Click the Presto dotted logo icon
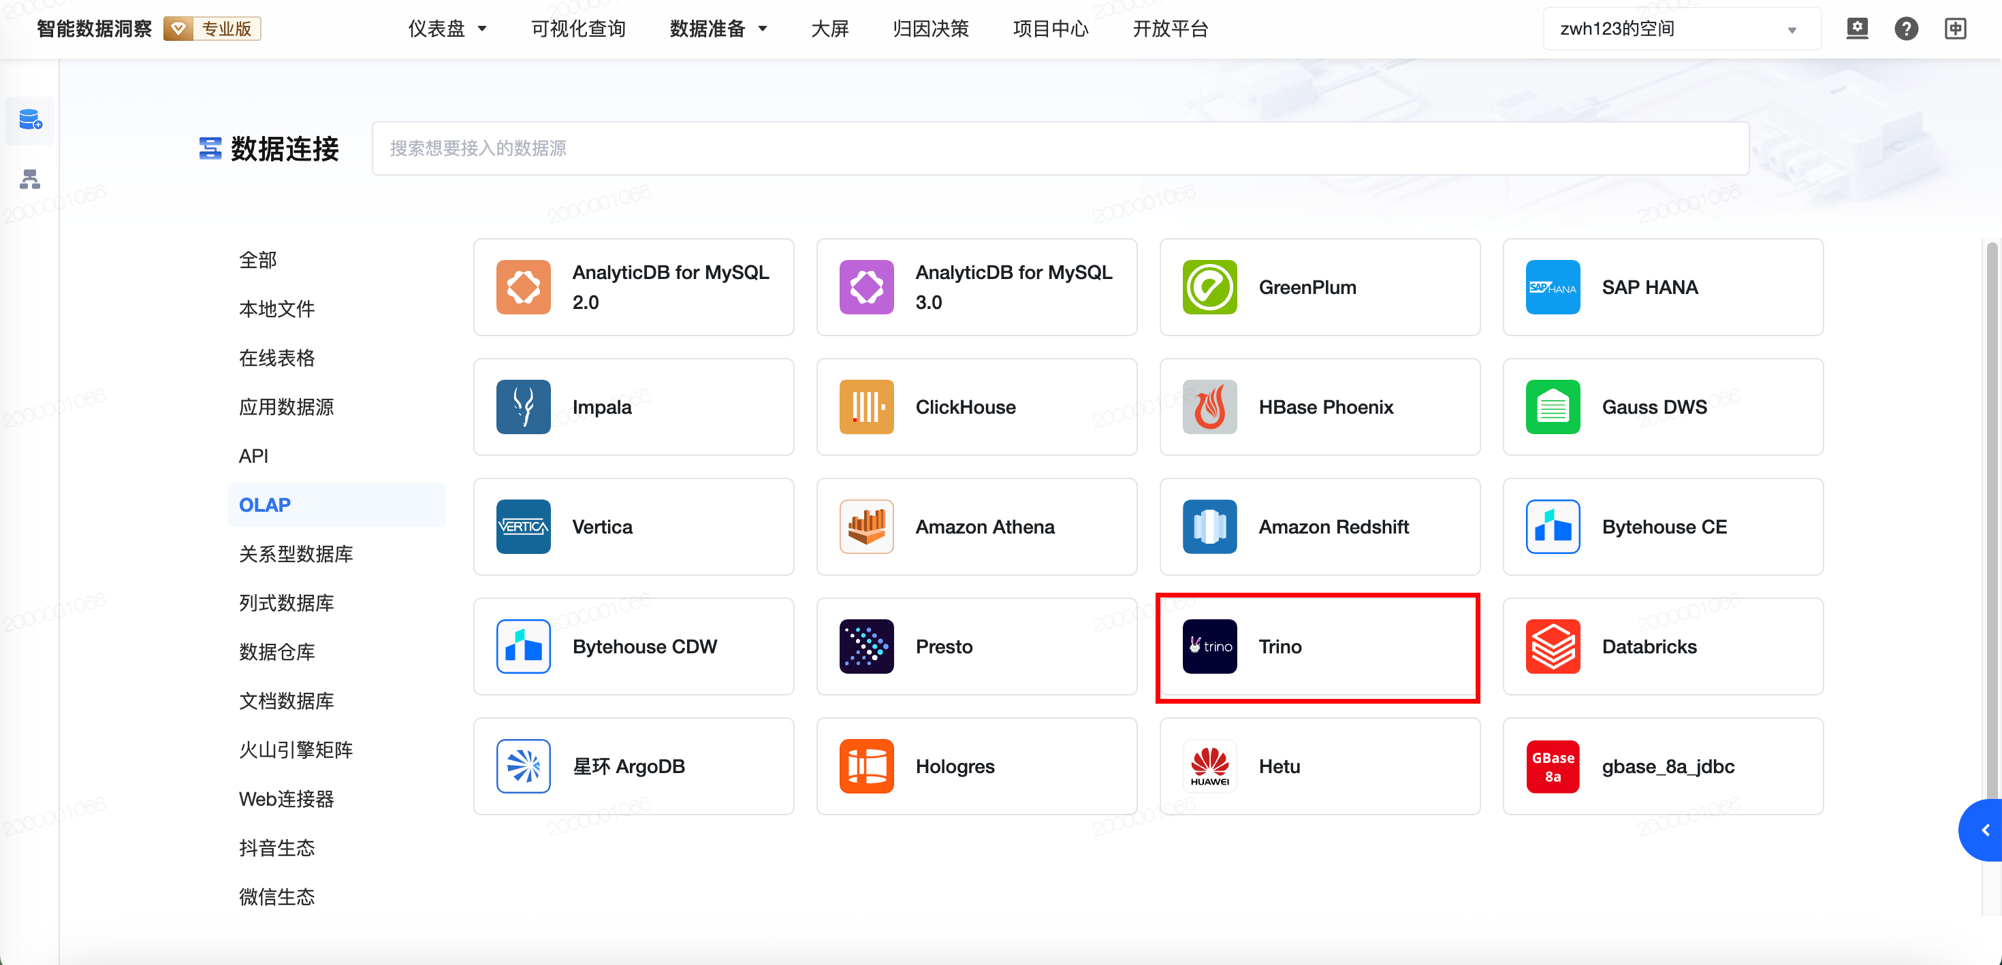This screenshot has width=2002, height=965. (867, 647)
